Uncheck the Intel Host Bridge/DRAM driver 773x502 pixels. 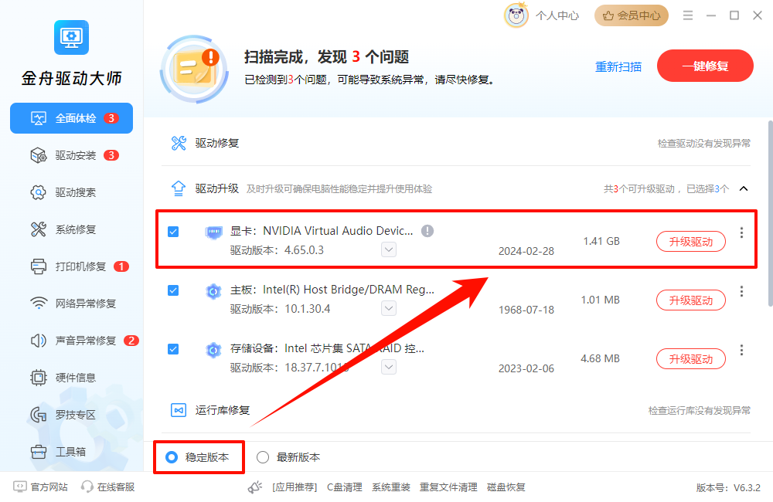tap(172, 291)
